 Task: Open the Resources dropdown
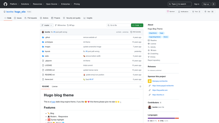[38, 4]
